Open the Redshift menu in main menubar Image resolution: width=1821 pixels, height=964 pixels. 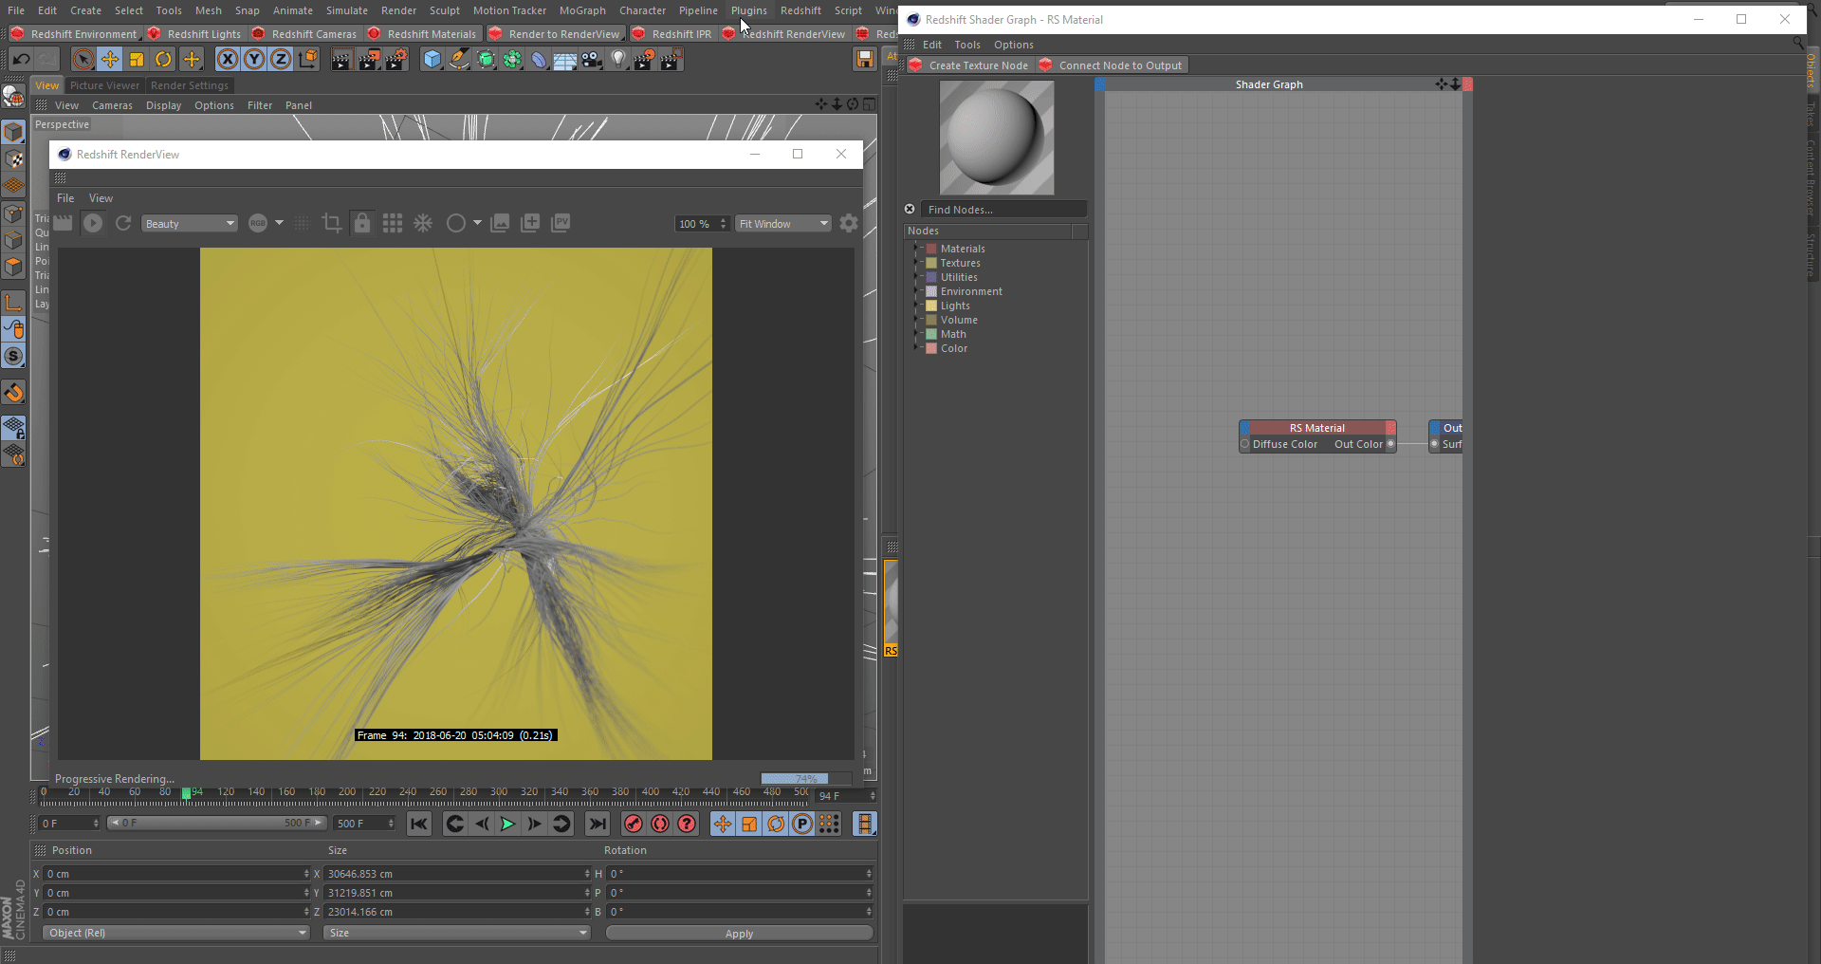tap(800, 10)
